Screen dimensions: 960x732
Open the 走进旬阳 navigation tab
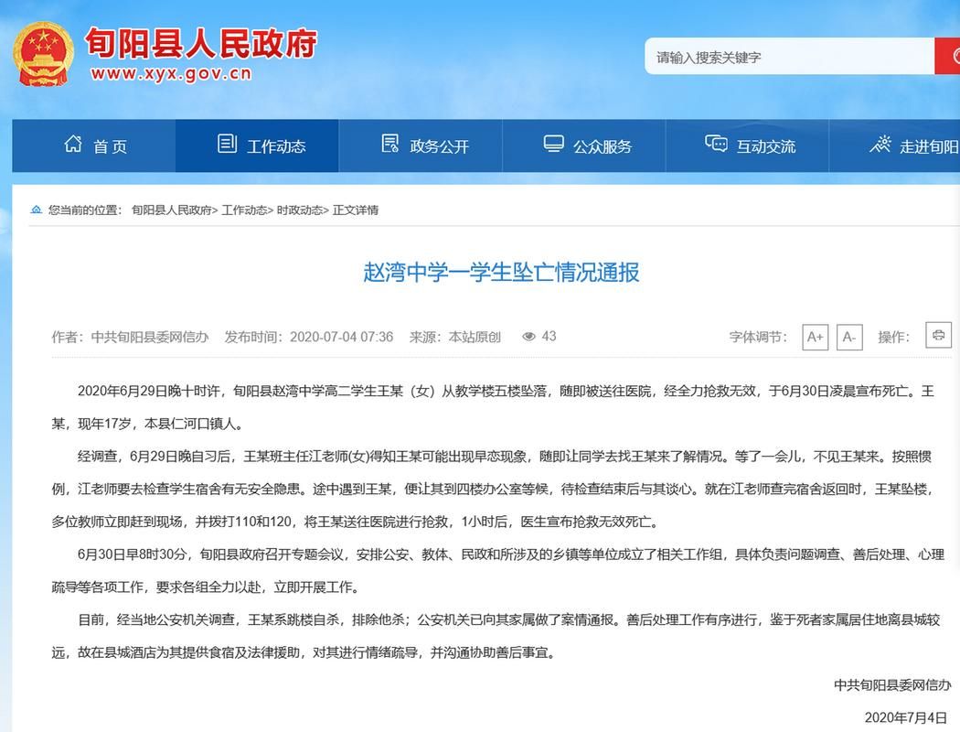(894, 145)
